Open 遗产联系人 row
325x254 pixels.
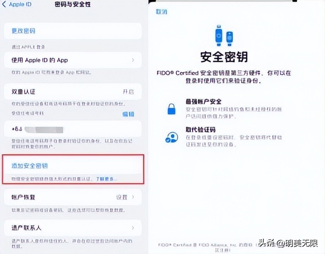click(x=73, y=228)
